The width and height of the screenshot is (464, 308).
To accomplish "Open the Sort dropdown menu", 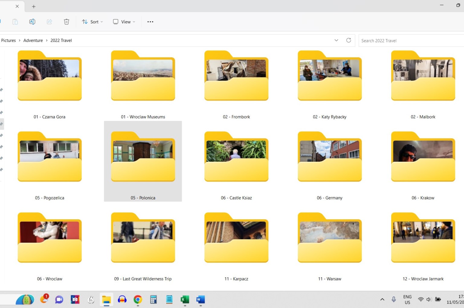I will coord(92,22).
